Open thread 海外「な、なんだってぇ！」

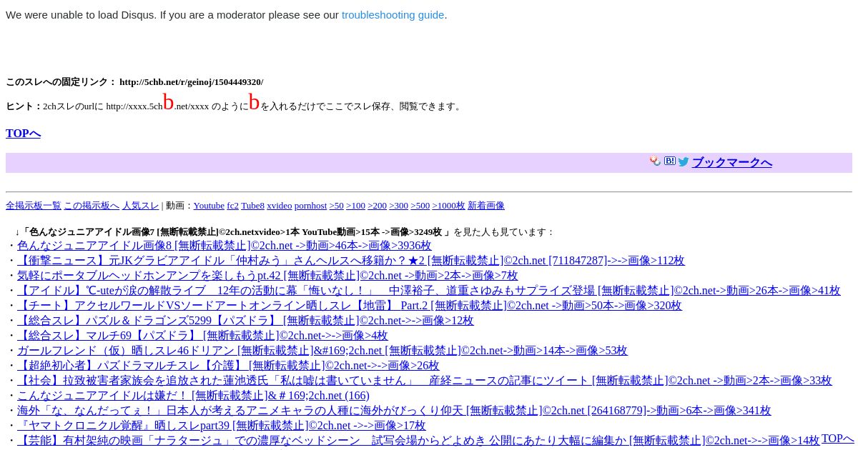(x=394, y=411)
